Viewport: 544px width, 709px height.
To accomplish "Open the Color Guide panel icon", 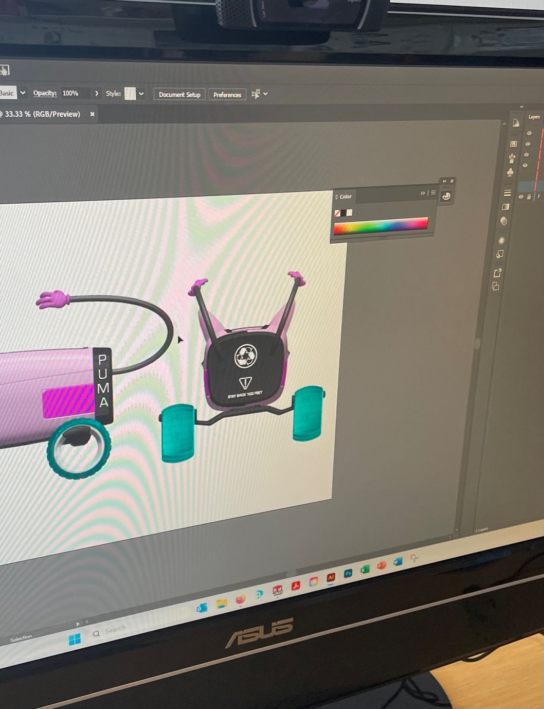I will 516,123.
